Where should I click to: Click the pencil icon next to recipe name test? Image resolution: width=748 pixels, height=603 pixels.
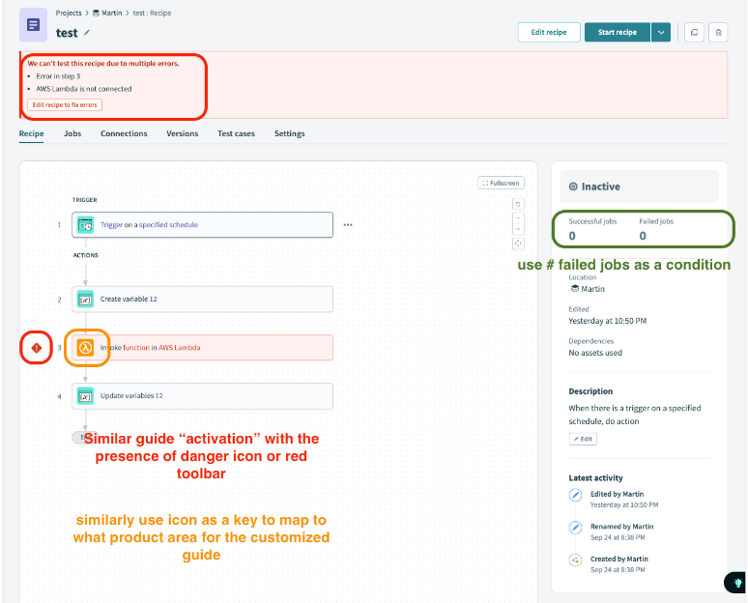click(x=87, y=33)
